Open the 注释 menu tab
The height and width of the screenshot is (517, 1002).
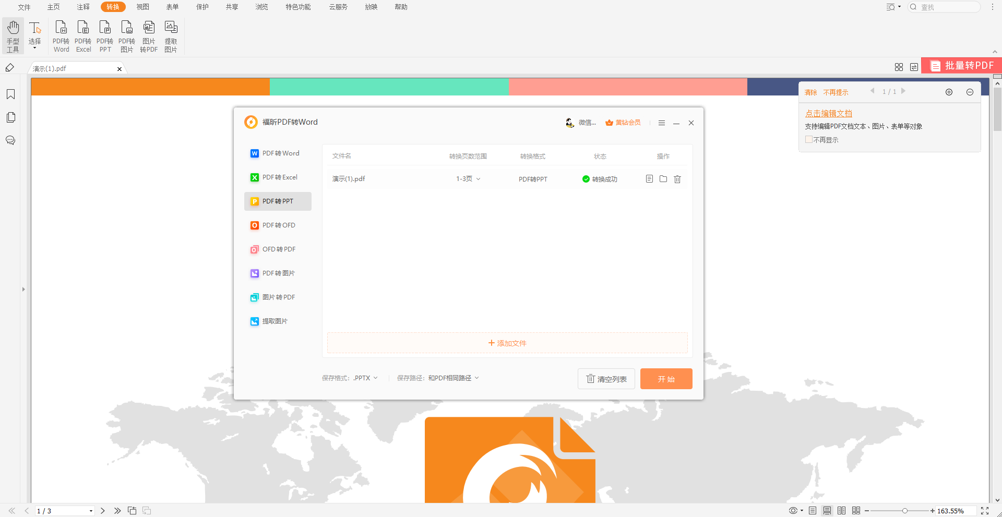coord(83,7)
